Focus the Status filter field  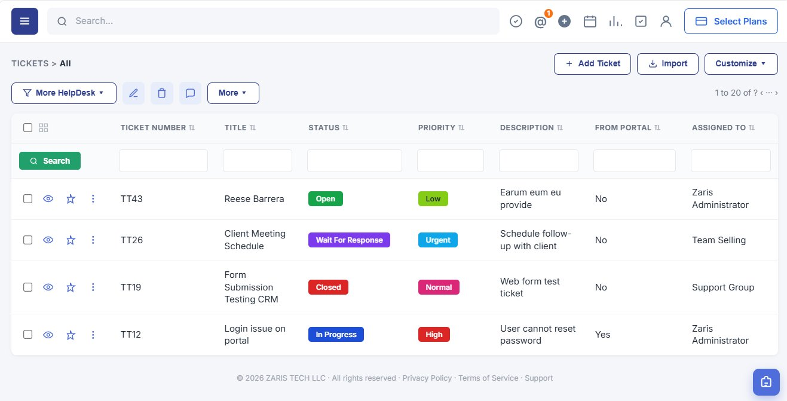(x=354, y=161)
